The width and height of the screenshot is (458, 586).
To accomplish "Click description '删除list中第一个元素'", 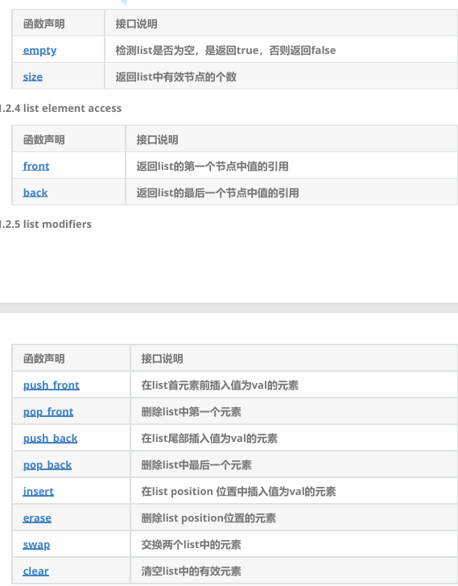I will 192,412.
